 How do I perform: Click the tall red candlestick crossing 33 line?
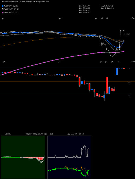107,85
